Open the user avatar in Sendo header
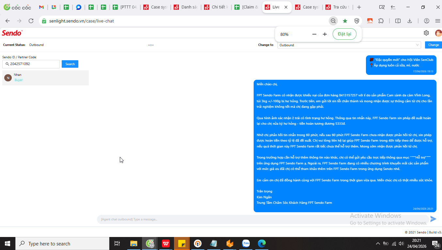 (x=438, y=33)
